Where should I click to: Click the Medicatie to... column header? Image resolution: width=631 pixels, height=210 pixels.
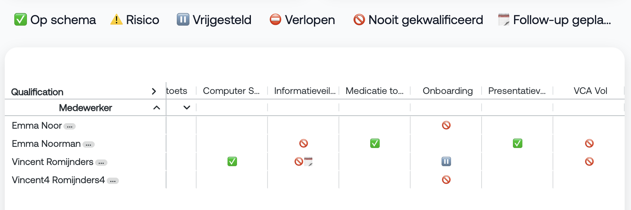375,91
